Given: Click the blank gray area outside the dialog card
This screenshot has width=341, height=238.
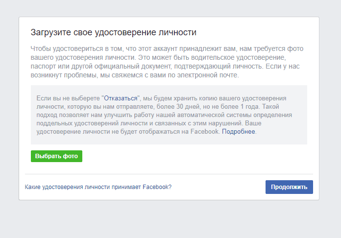Looking at the screenshot, I should click(170, 219).
